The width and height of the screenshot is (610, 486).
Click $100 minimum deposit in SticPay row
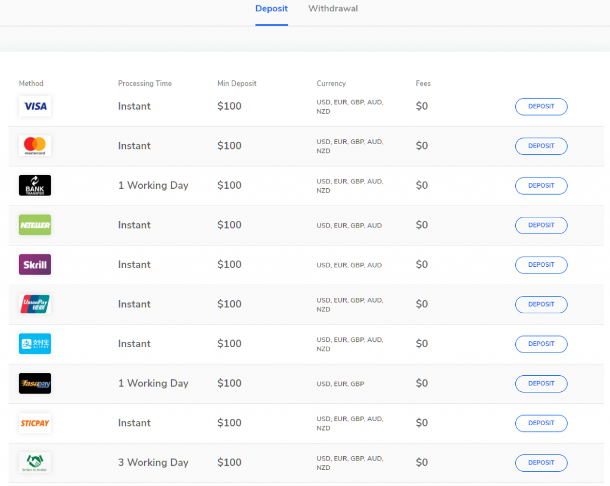[x=229, y=423]
